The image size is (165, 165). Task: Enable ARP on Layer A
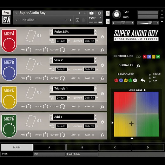79,50
